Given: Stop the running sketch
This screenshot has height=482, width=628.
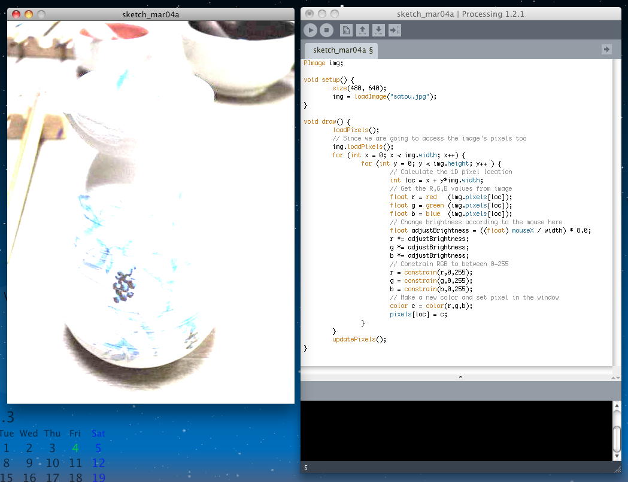Looking at the screenshot, I should (326, 30).
